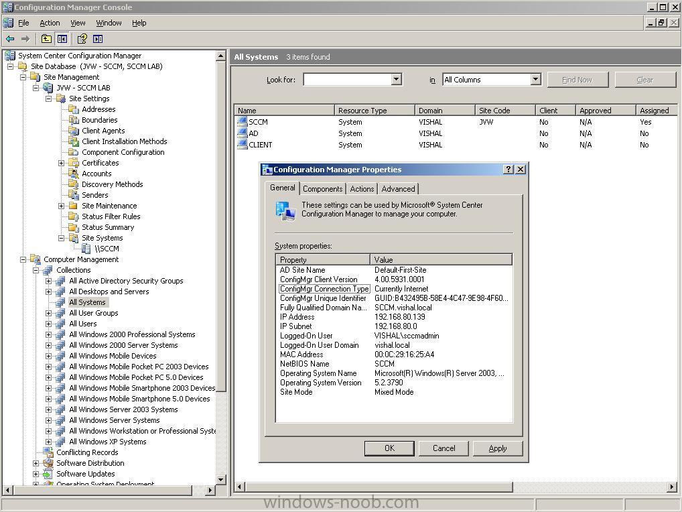Collapse the Site Database tree node
The width and height of the screenshot is (682, 512).
tap(11, 66)
